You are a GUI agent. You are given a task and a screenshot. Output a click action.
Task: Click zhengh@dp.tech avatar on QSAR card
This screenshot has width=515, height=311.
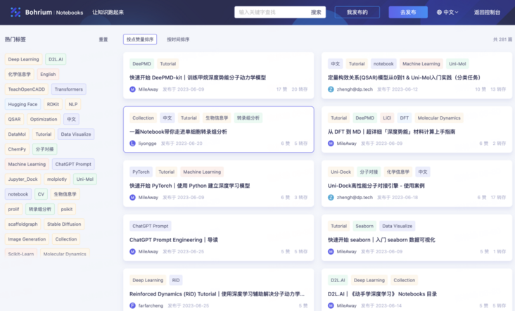pos(331,89)
